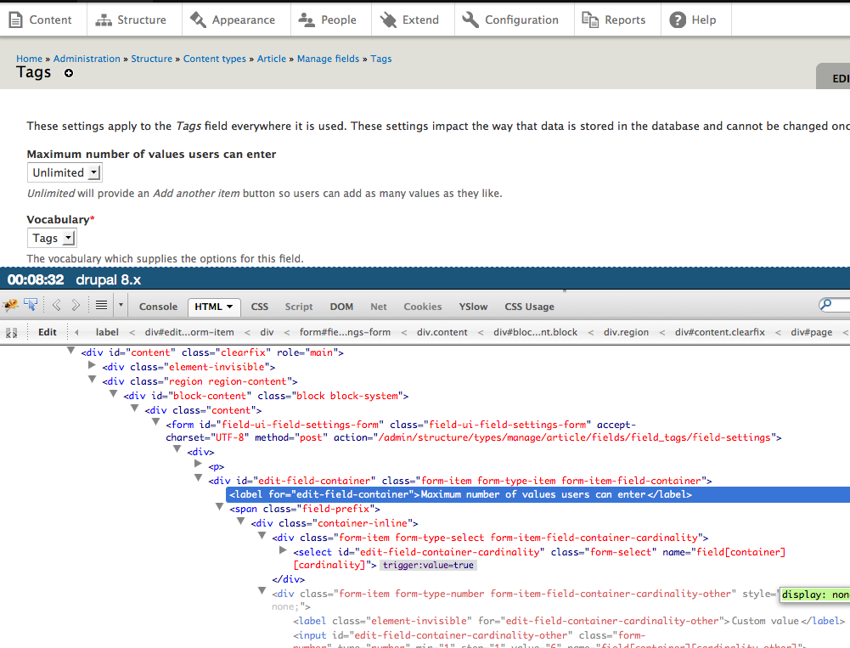Collapse the field-ui-field-settings-form node
The height and width of the screenshot is (648, 850).
155,422
